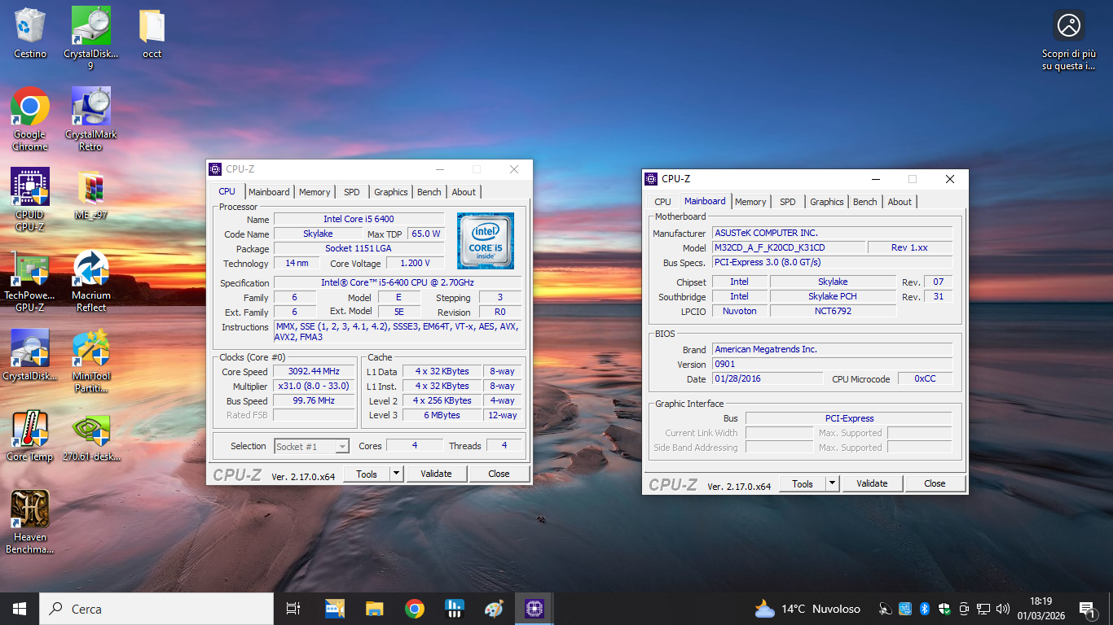This screenshot has height=625, width=1113.
Task: Launch MiniTool Partition desktop icon
Action: [x=91, y=361]
